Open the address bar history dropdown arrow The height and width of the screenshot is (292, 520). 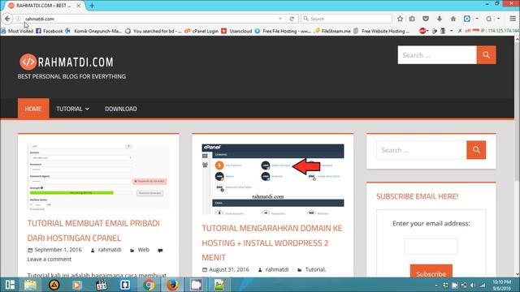coord(280,19)
